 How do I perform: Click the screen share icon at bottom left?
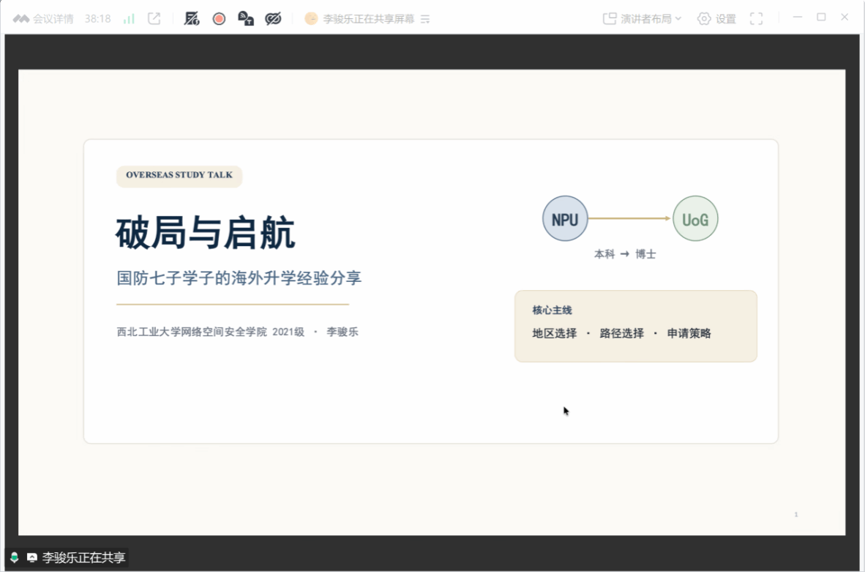click(x=32, y=557)
